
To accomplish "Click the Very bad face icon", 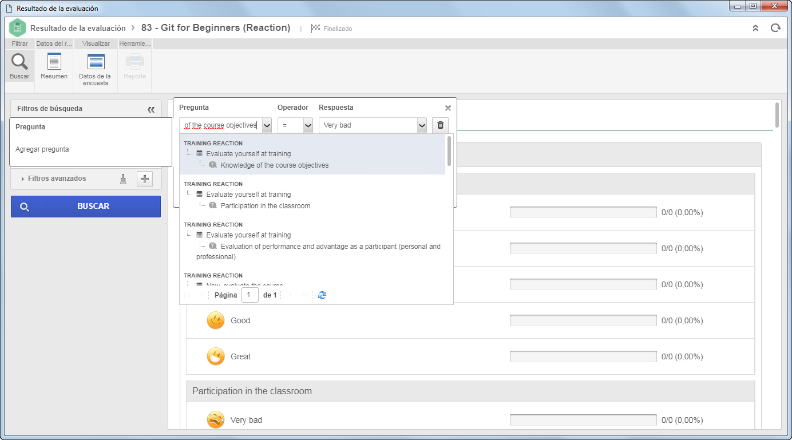I will click(x=216, y=420).
